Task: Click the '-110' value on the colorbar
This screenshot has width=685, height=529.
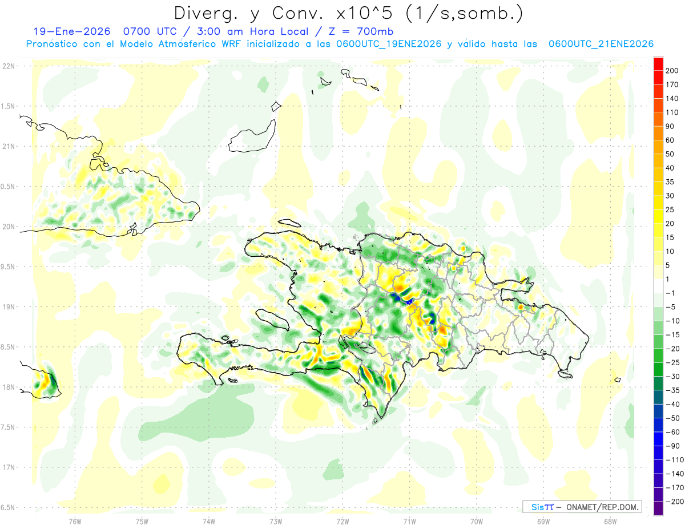Action: 674,460
